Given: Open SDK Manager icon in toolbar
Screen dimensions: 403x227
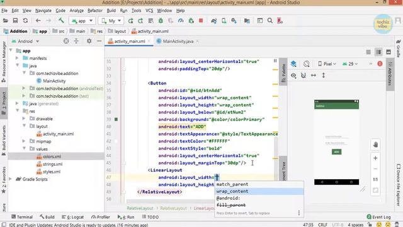Looking at the screenshot, I should click(234, 21).
